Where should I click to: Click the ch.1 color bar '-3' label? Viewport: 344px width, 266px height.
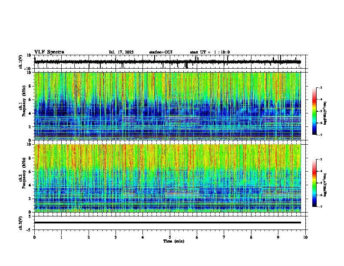coord(320,87)
